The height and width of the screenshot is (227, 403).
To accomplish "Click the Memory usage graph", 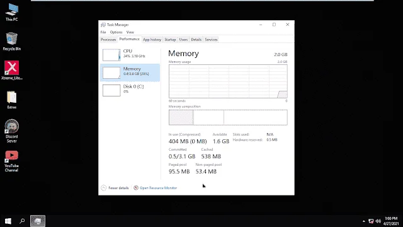I will click(228, 81).
